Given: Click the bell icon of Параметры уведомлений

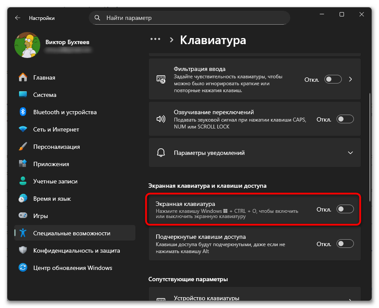Looking at the screenshot, I should [x=161, y=153].
